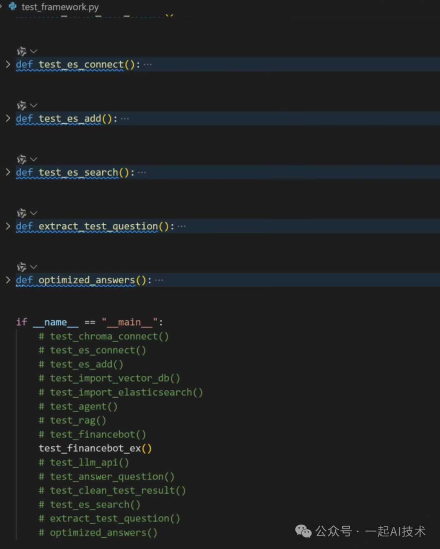Click commented line '# test_es_connect()'
This screenshot has height=549, width=440.
pos(92,350)
